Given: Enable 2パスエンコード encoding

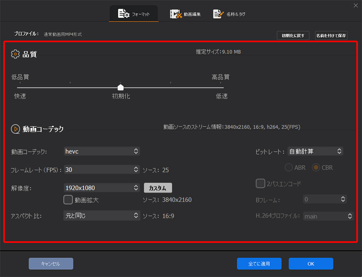Looking at the screenshot, I should 260,183.
